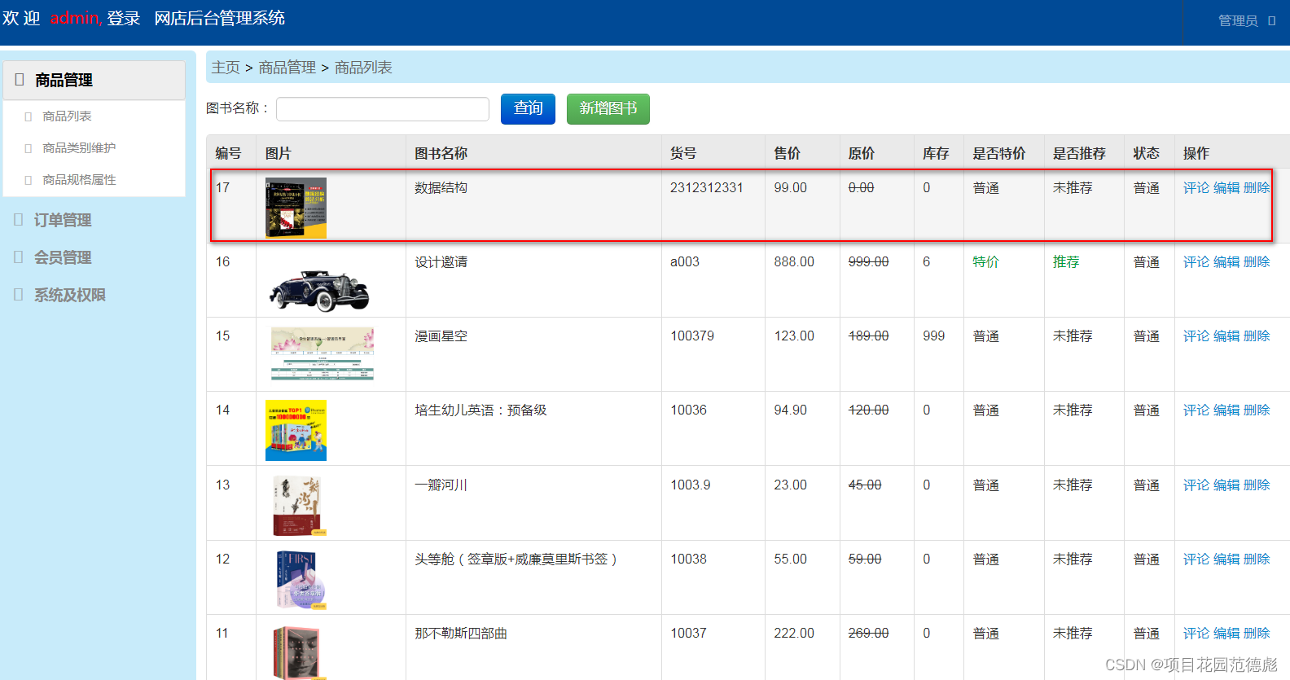Click 删除 for the 一瓣河川 row
This screenshot has width=1290, height=680.
[1257, 485]
